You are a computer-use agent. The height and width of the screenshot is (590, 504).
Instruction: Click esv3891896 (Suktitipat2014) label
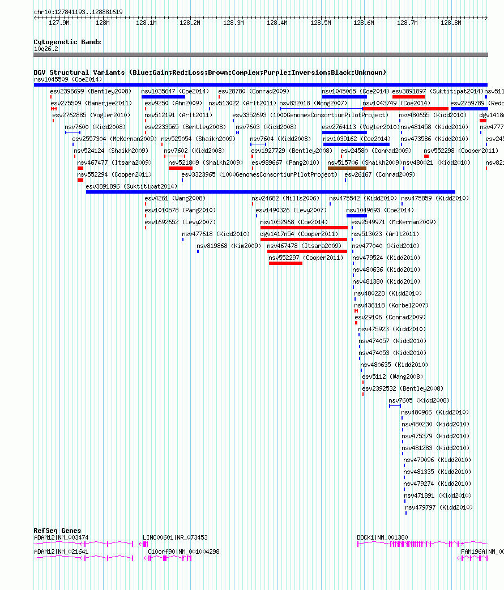pyautogui.click(x=131, y=187)
